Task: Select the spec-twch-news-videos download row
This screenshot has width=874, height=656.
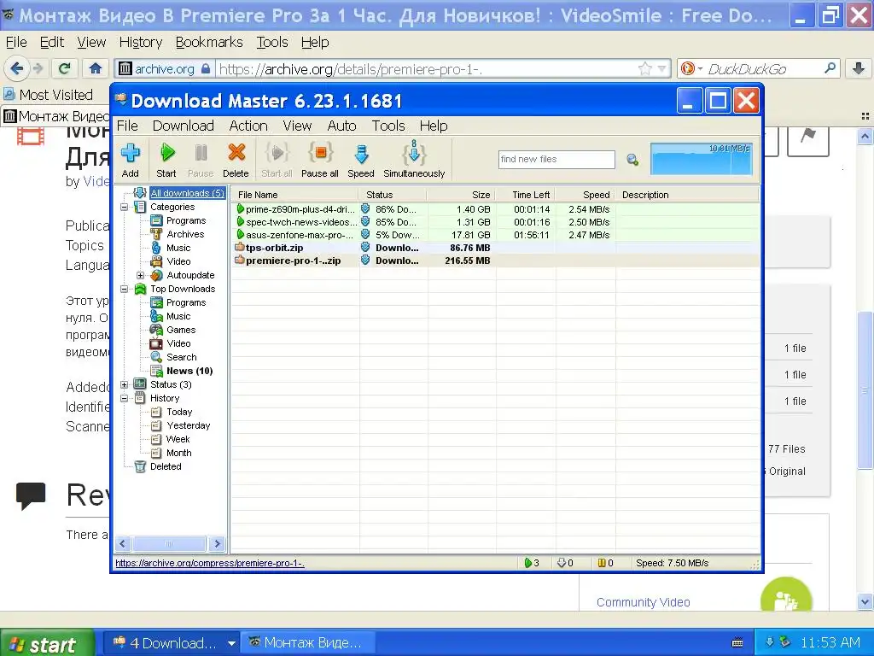Action: tap(495, 222)
